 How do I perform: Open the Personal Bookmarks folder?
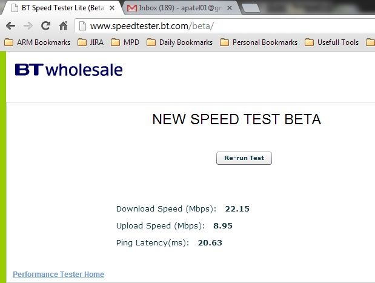tap(259, 42)
